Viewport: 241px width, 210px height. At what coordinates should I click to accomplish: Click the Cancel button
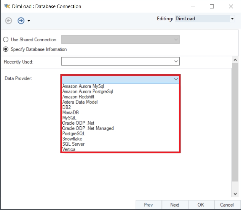(227, 205)
